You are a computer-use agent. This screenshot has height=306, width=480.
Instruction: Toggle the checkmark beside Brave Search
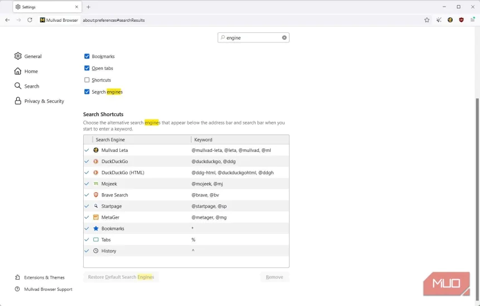pos(87,195)
